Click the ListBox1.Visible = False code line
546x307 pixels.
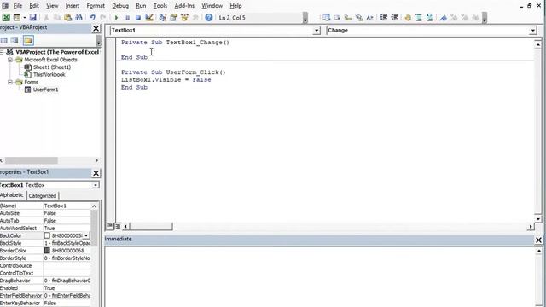pyautogui.click(x=166, y=79)
